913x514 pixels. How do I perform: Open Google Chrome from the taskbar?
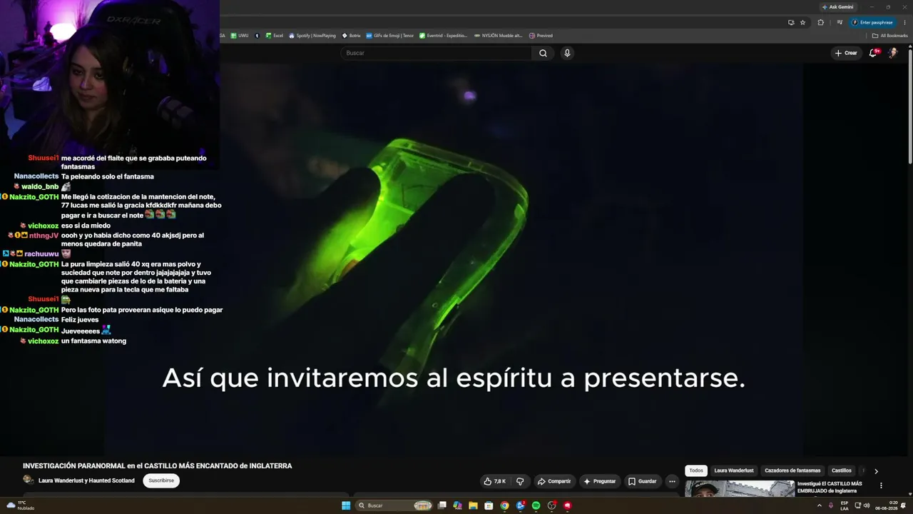[504, 505]
